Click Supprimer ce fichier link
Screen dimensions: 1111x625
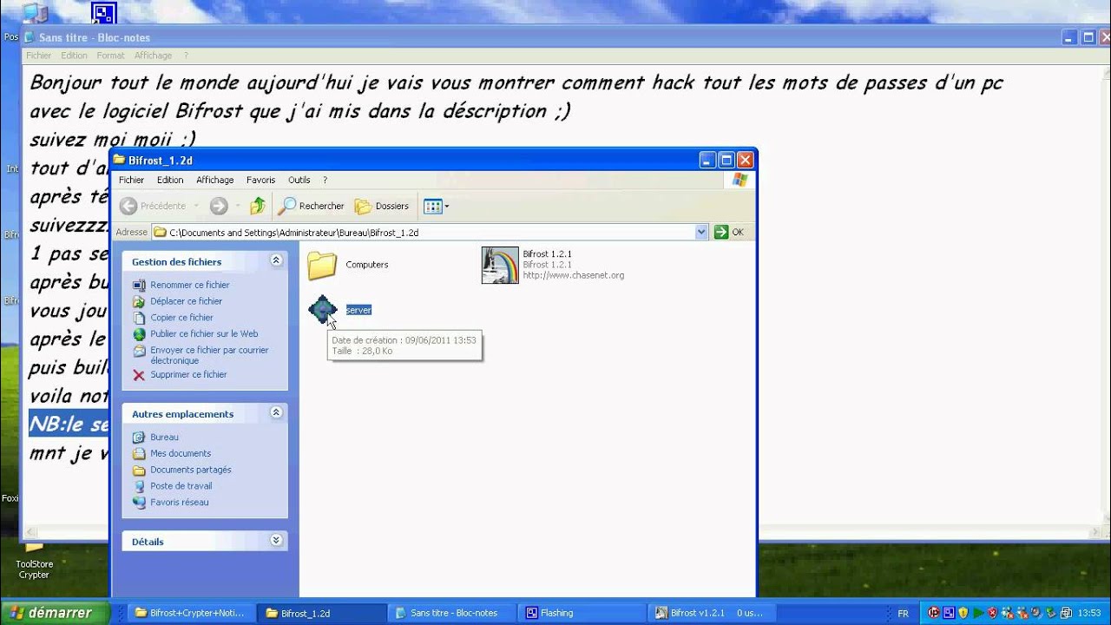188,375
